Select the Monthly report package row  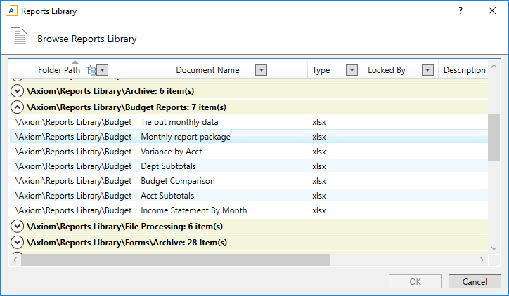pyautogui.click(x=186, y=137)
